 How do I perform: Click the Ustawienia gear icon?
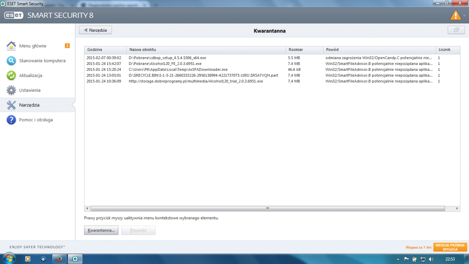point(11,90)
